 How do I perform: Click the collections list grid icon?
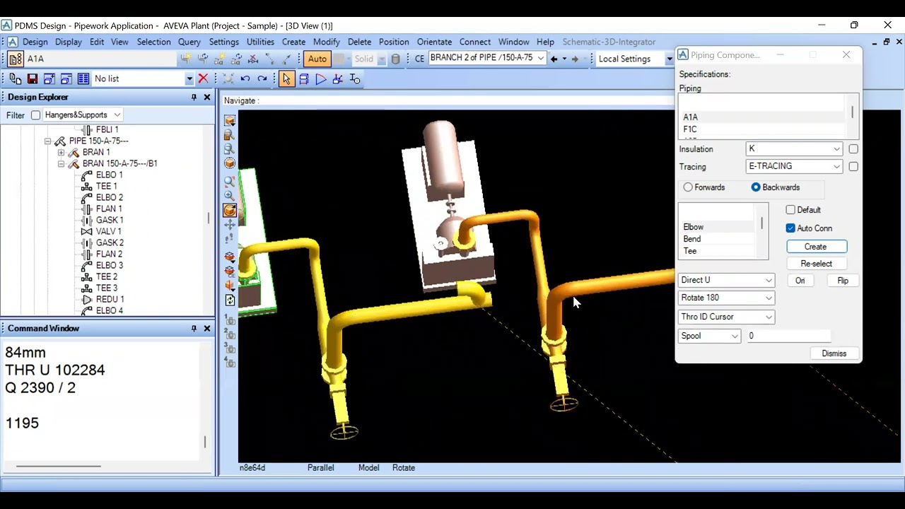(83, 78)
